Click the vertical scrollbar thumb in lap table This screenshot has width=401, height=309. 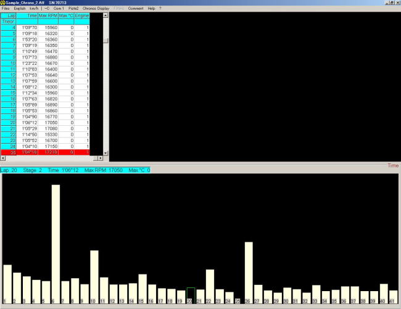(105, 40)
